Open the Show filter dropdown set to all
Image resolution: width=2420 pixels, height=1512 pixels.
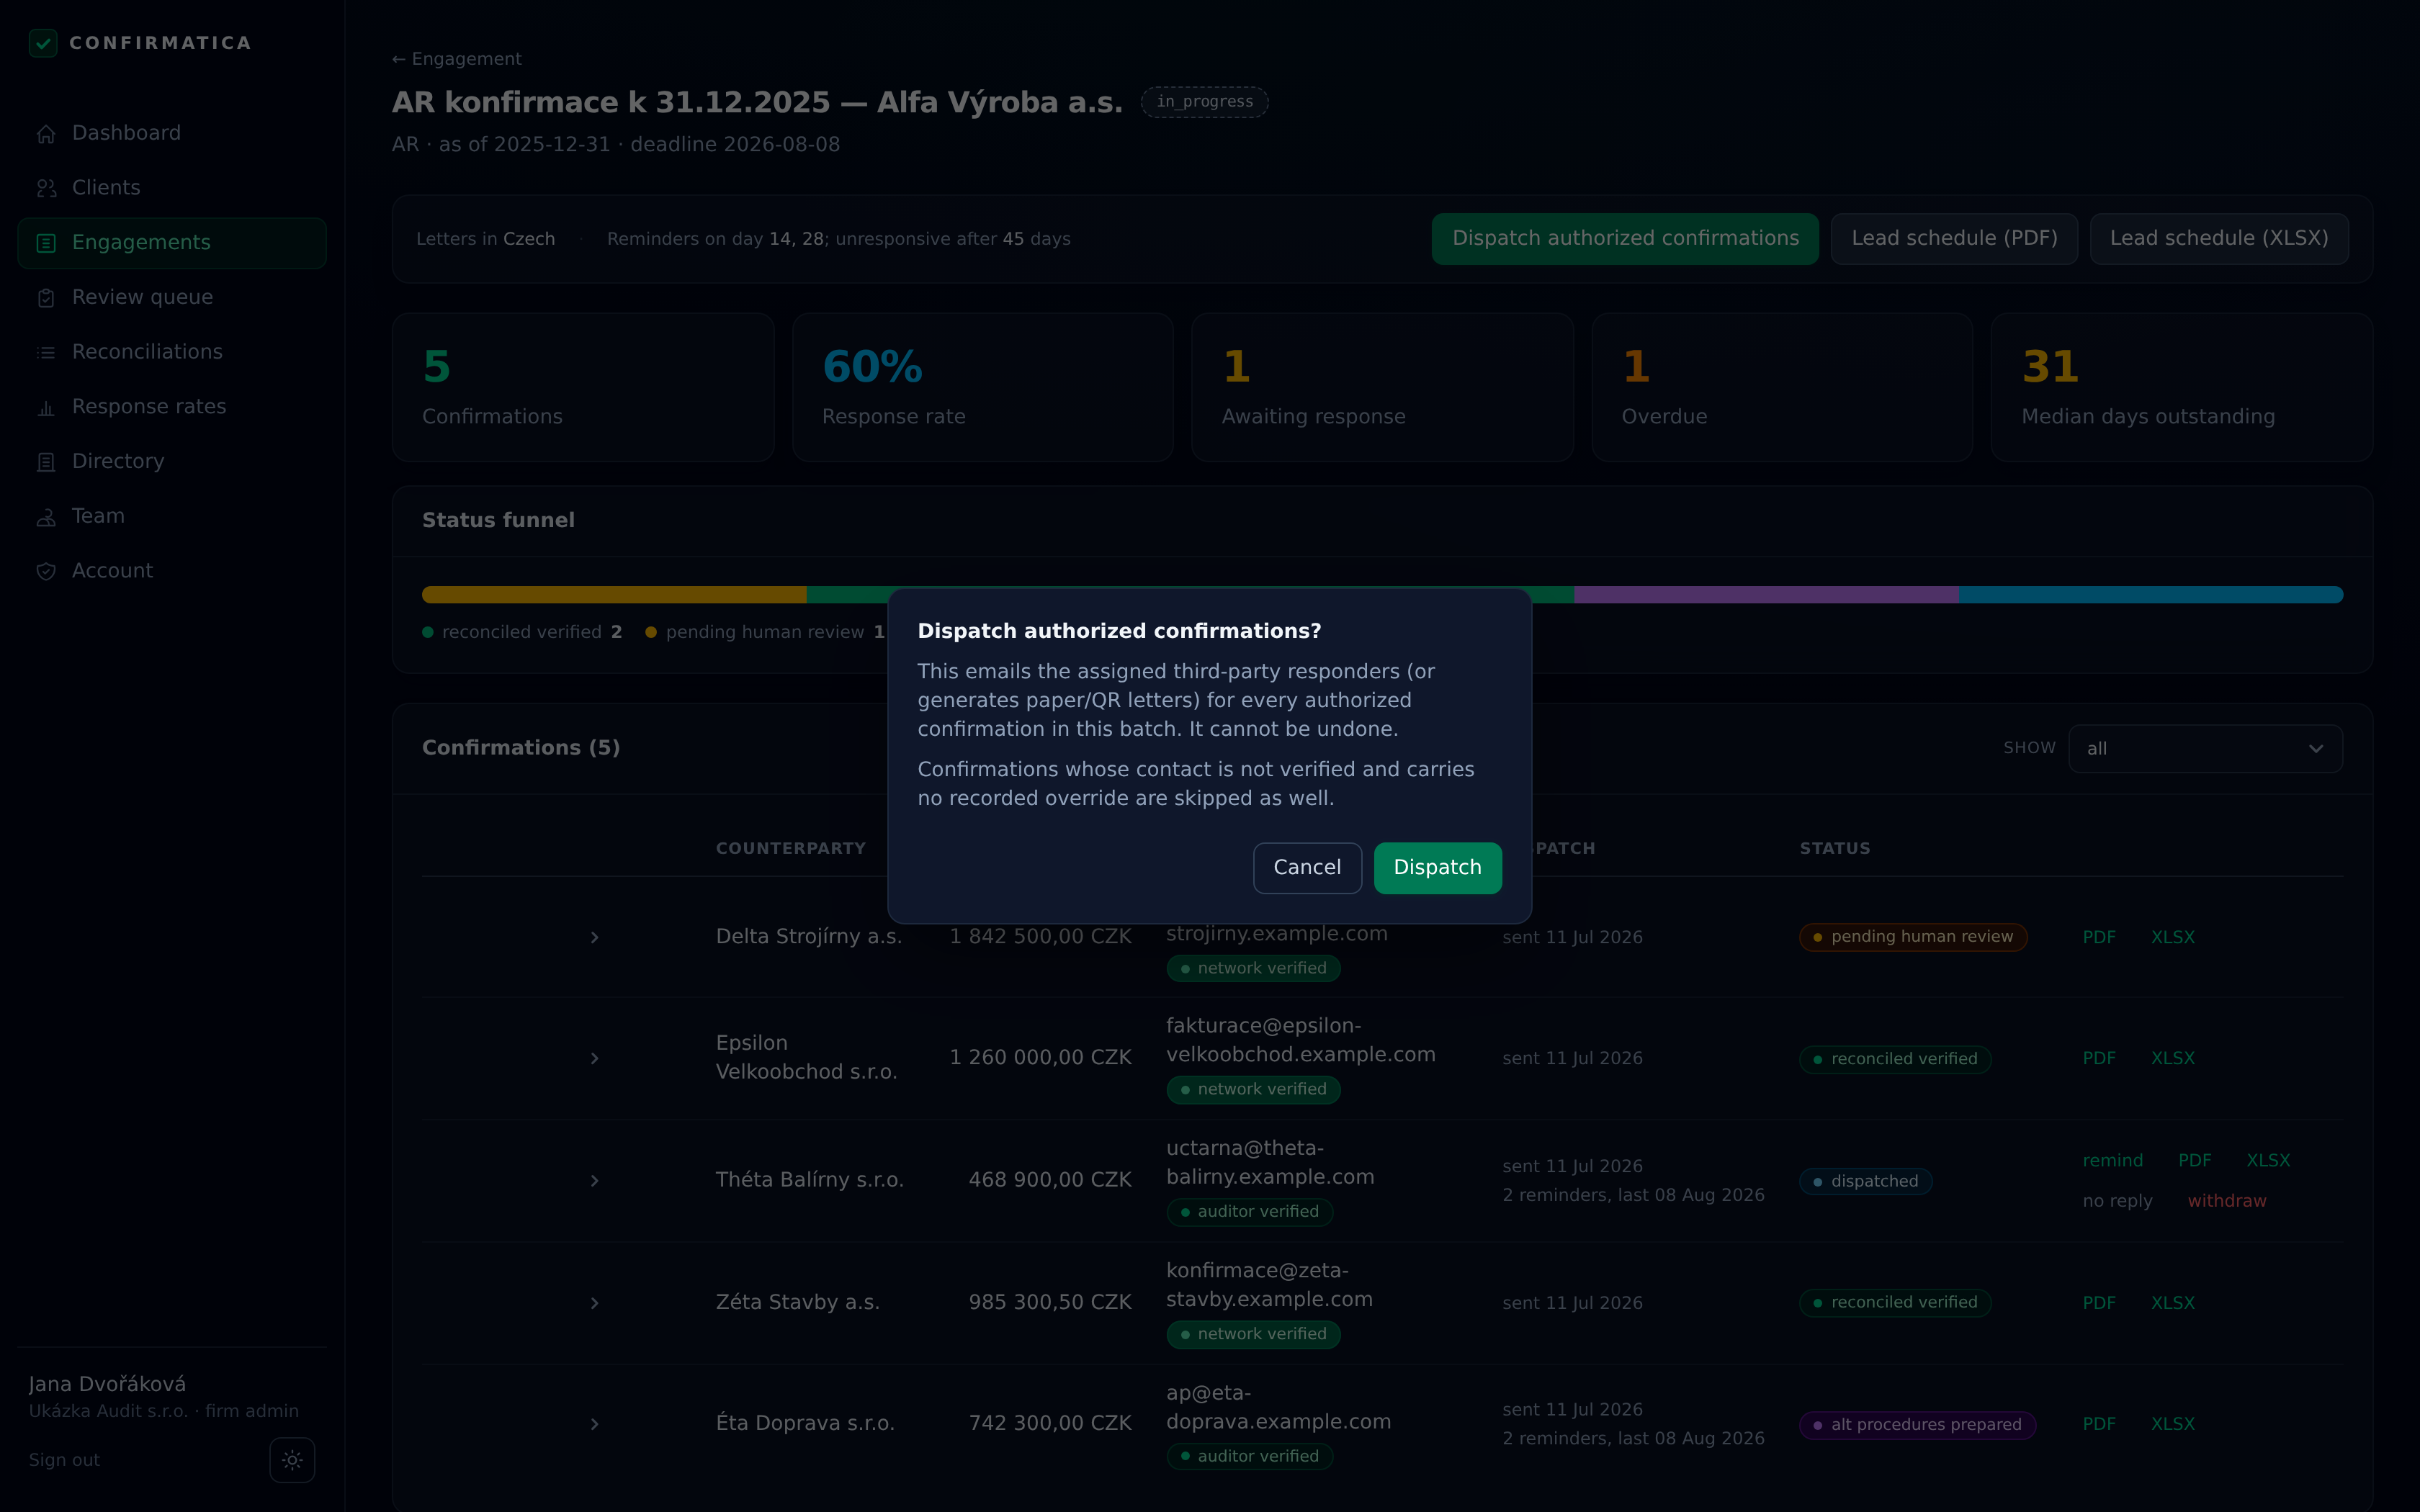point(2205,749)
